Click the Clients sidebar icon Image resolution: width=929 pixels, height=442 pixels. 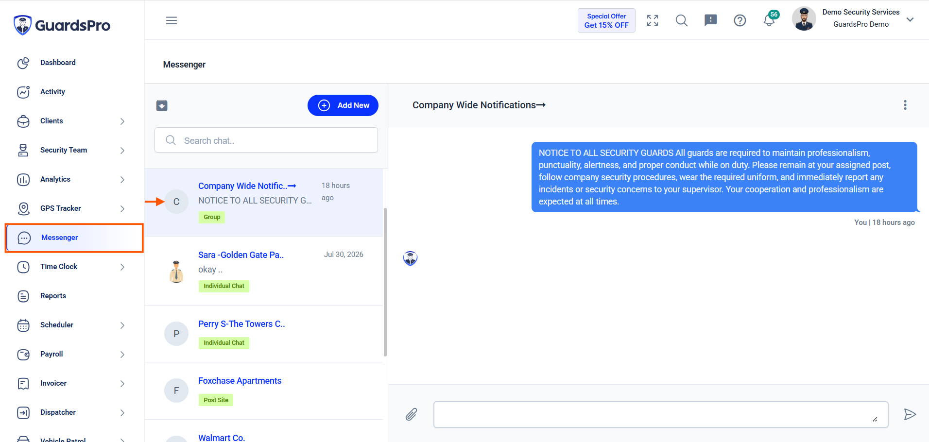point(23,121)
